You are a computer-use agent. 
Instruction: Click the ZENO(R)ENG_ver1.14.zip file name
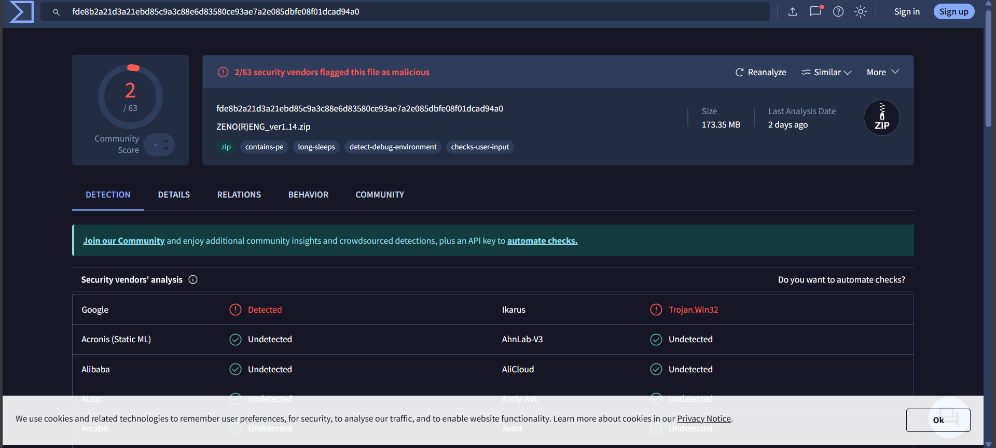coord(264,127)
